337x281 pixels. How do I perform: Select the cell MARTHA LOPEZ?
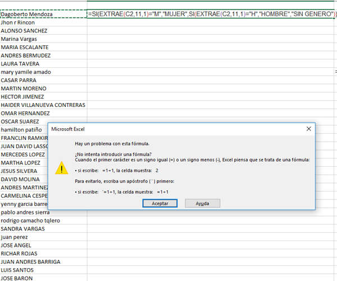(x=24, y=163)
